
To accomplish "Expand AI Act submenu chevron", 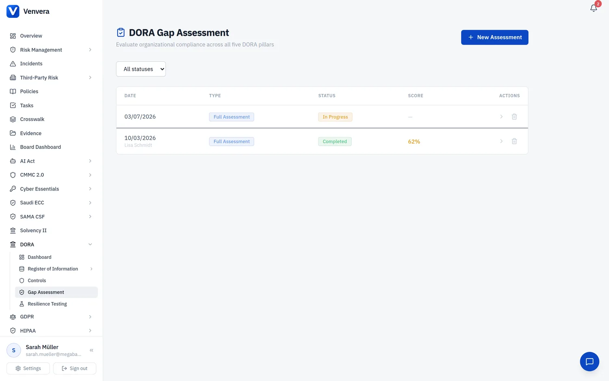I will click(x=90, y=161).
